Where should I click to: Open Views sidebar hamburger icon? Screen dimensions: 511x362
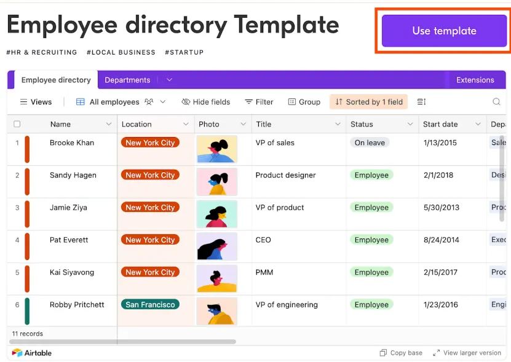tap(23, 102)
